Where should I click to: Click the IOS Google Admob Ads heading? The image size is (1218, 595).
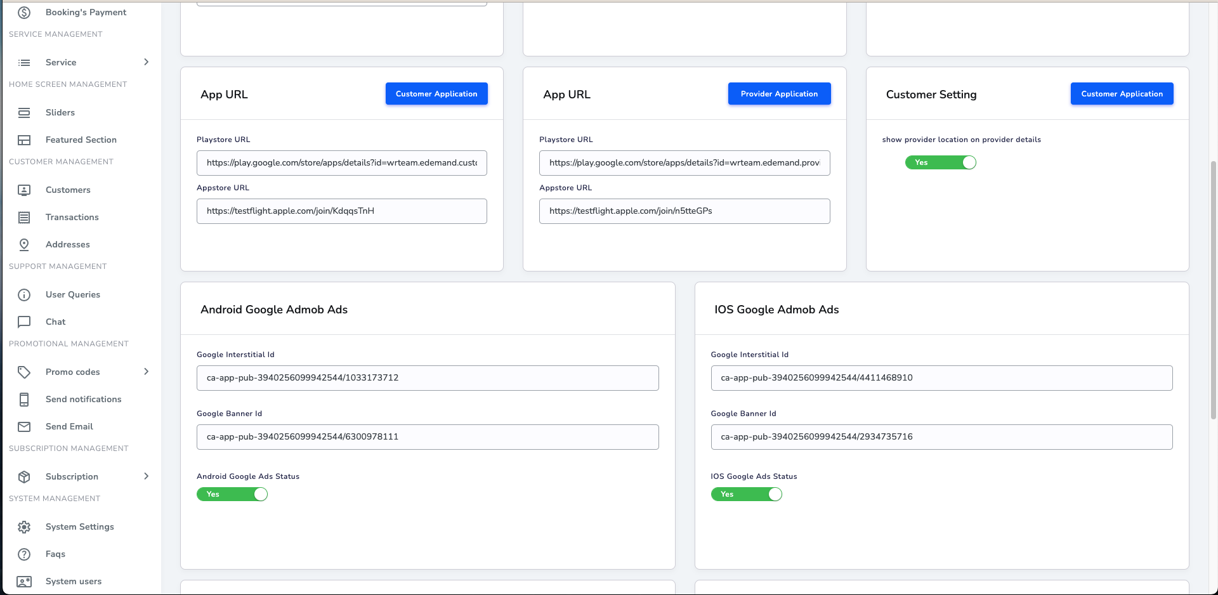(x=776, y=310)
